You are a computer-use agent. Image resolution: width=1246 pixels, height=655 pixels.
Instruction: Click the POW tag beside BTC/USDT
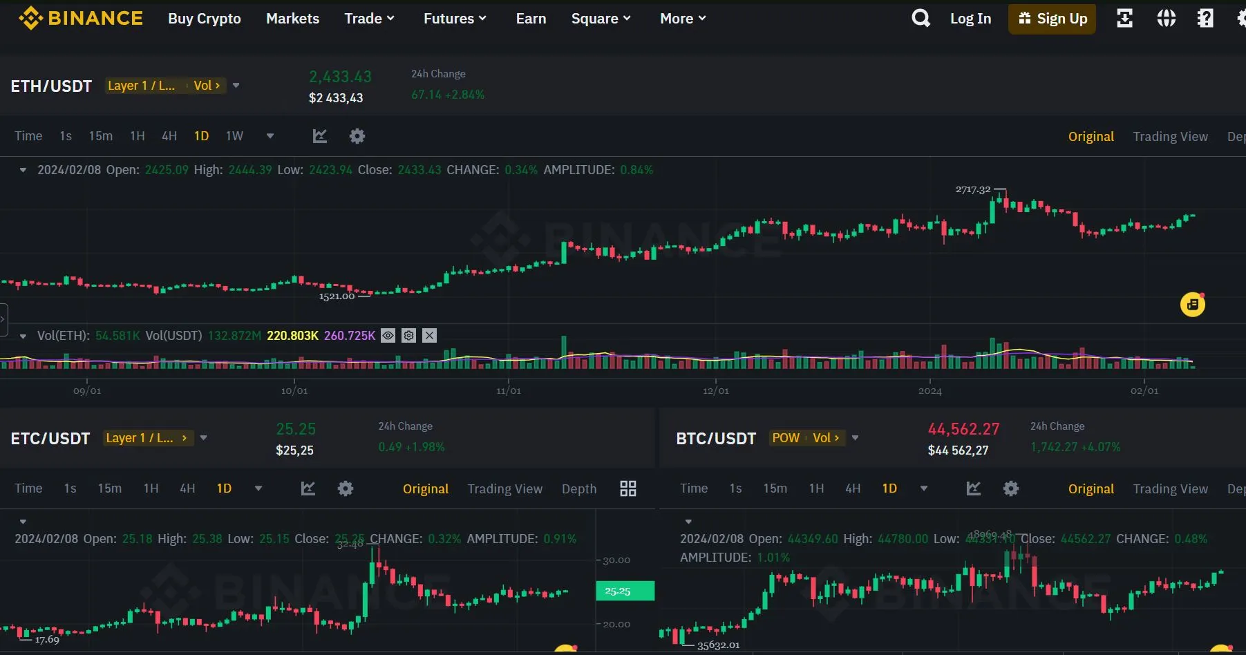tap(786, 438)
